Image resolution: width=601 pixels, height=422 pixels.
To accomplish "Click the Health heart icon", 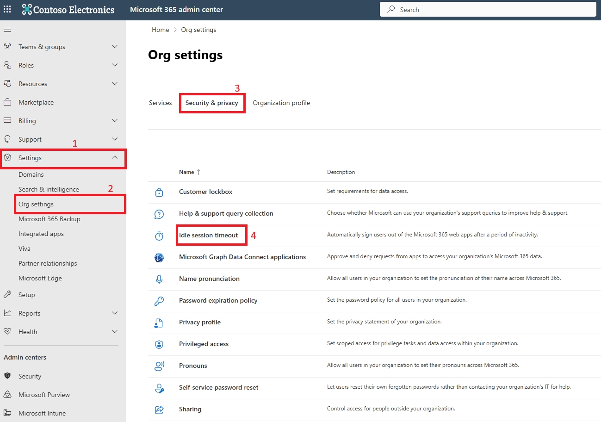I will click(7, 332).
